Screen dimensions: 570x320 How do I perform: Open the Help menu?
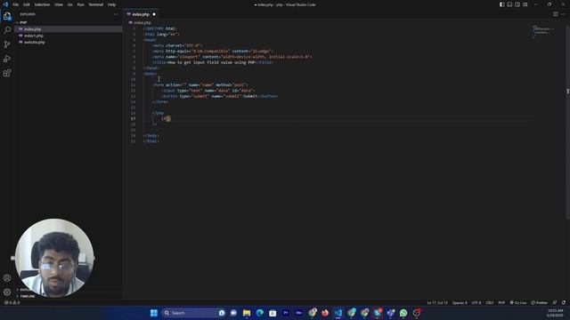pos(111,4)
